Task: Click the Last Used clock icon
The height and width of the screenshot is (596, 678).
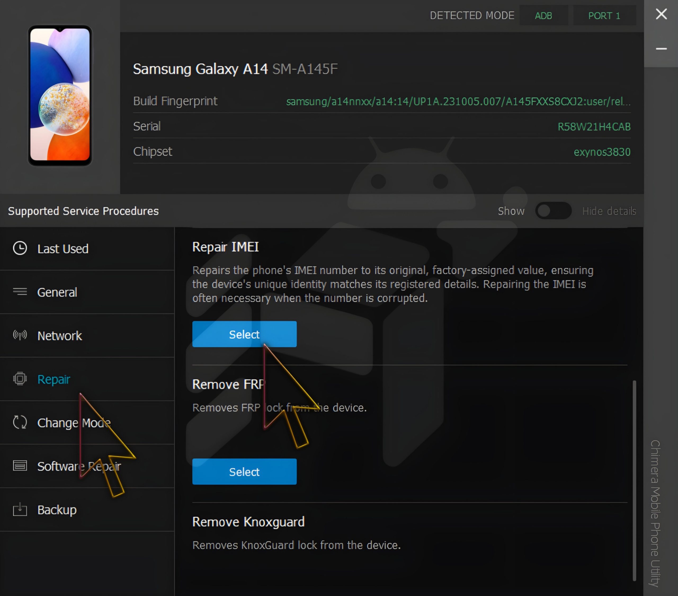Action: click(20, 248)
